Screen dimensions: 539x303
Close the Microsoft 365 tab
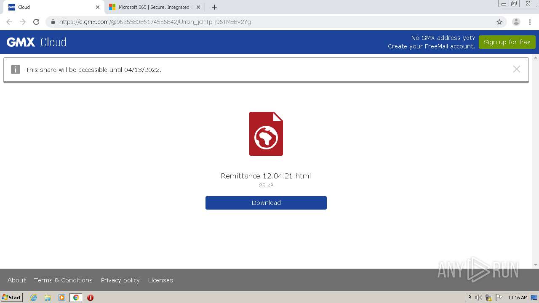[198, 7]
